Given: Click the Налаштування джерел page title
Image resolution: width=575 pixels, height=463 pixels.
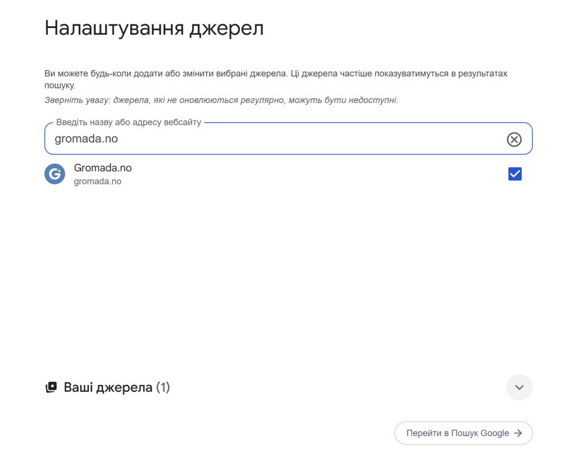Looking at the screenshot, I should click(x=154, y=28).
